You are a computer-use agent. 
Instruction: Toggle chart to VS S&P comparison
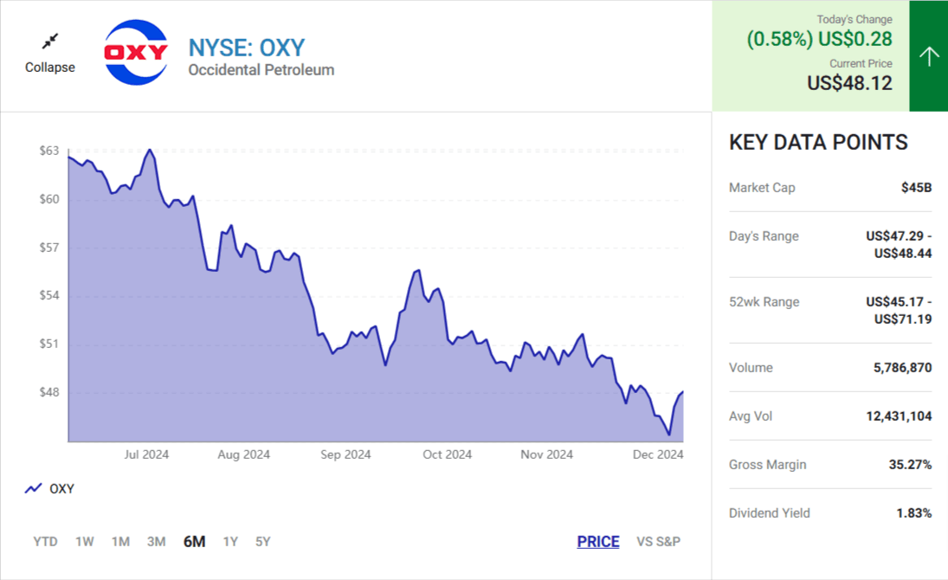point(658,542)
